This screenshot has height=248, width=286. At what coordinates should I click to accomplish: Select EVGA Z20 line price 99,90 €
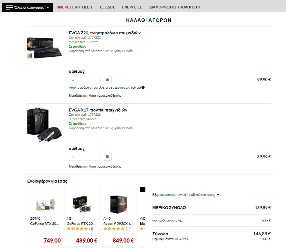click(x=264, y=80)
